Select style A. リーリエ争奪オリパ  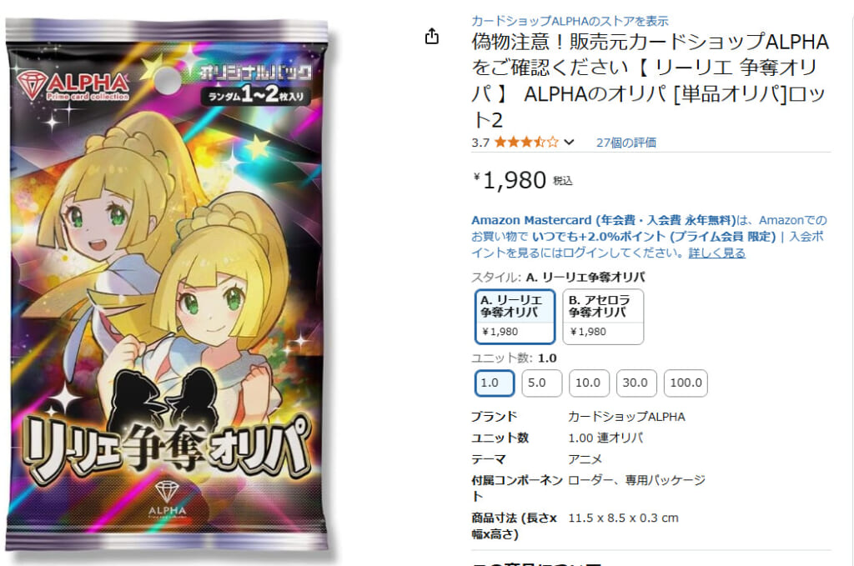point(515,317)
